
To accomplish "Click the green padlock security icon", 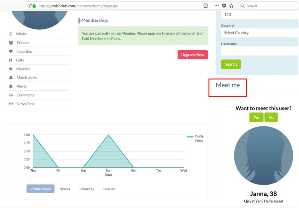I will point(34,6).
